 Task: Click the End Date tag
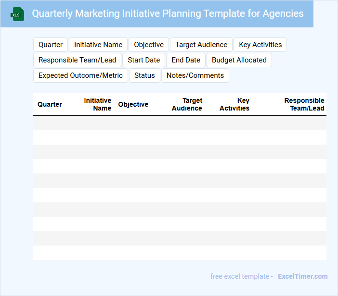pos(186,60)
